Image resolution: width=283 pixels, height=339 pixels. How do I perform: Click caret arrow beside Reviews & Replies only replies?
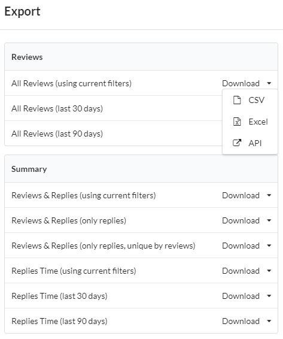(x=269, y=220)
